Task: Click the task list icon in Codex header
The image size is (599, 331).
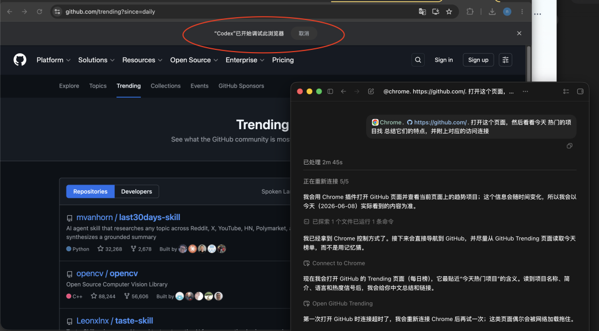Action: tap(566, 91)
